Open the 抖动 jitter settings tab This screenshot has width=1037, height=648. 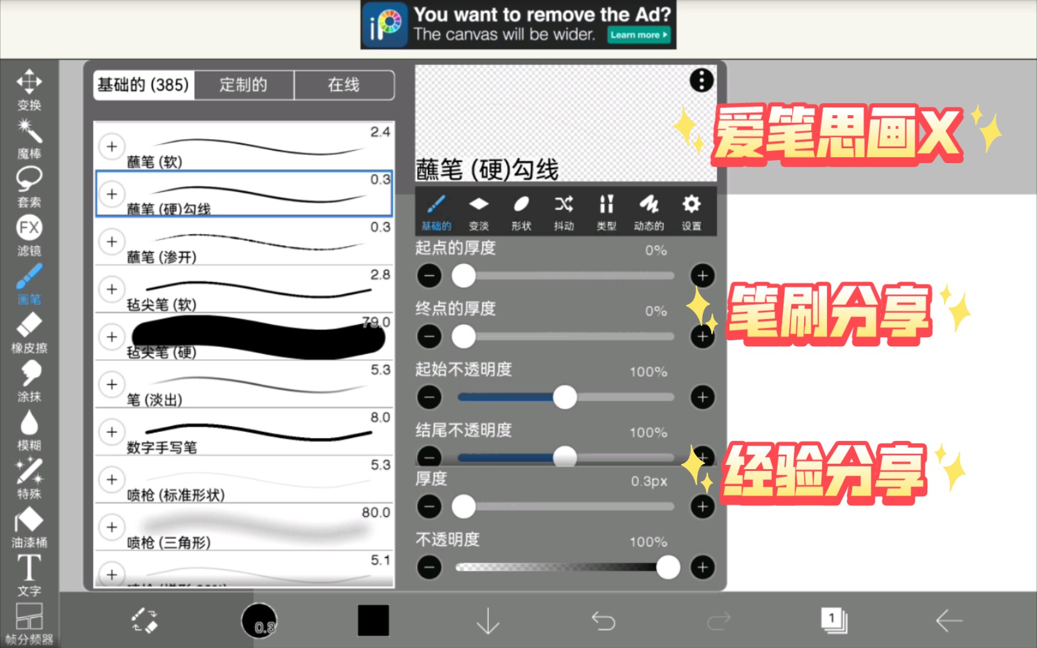pos(564,212)
